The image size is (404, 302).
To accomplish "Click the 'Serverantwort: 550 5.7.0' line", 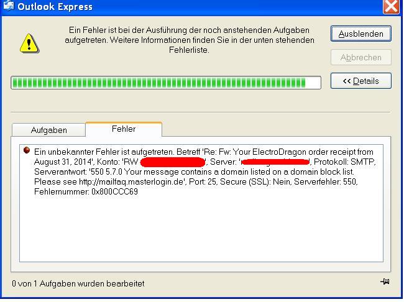I will pyautogui.click(x=195, y=172).
